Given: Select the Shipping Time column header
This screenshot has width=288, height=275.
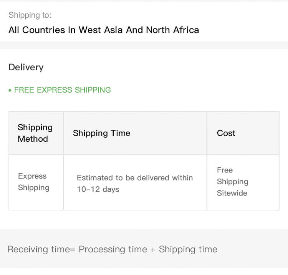Looking at the screenshot, I should click(101, 133).
